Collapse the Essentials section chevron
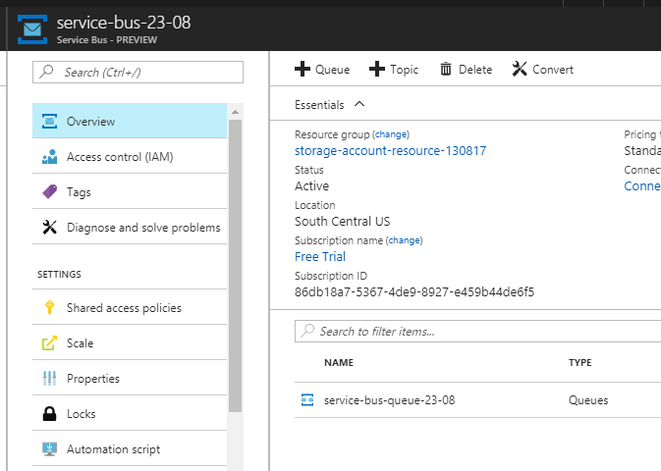The image size is (661, 471). [x=358, y=104]
